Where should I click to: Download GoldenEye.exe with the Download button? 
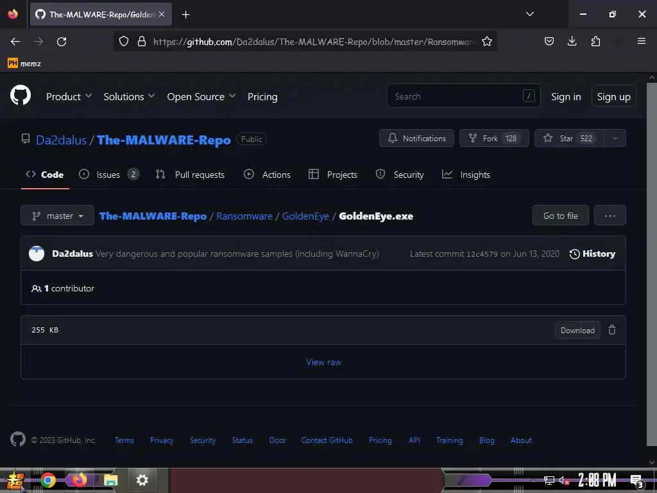pos(577,330)
